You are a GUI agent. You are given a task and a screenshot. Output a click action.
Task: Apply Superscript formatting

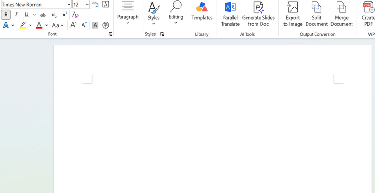(x=64, y=15)
